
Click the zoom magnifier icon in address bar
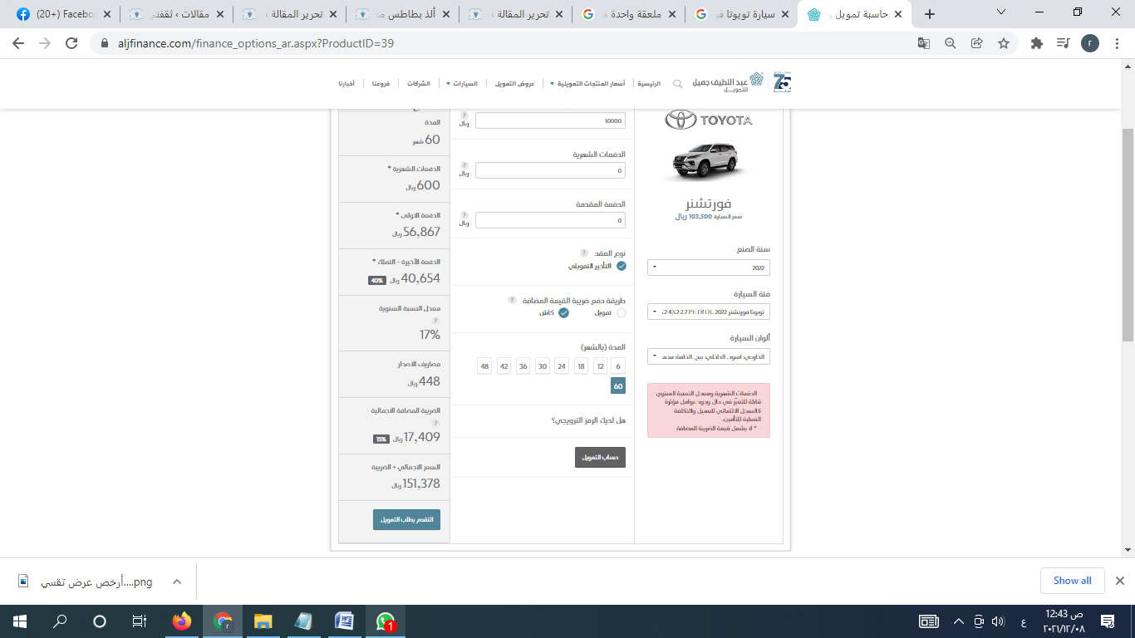[951, 43]
